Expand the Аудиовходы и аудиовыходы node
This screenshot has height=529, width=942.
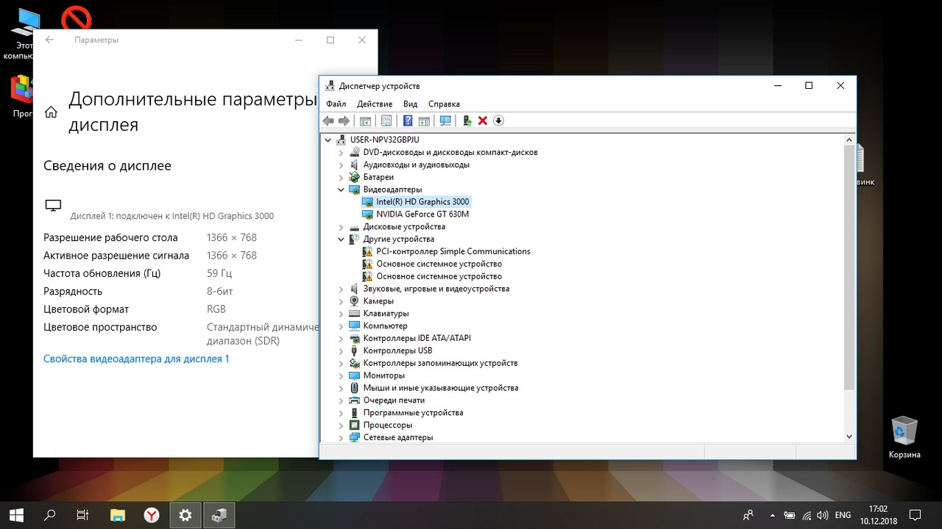click(341, 165)
